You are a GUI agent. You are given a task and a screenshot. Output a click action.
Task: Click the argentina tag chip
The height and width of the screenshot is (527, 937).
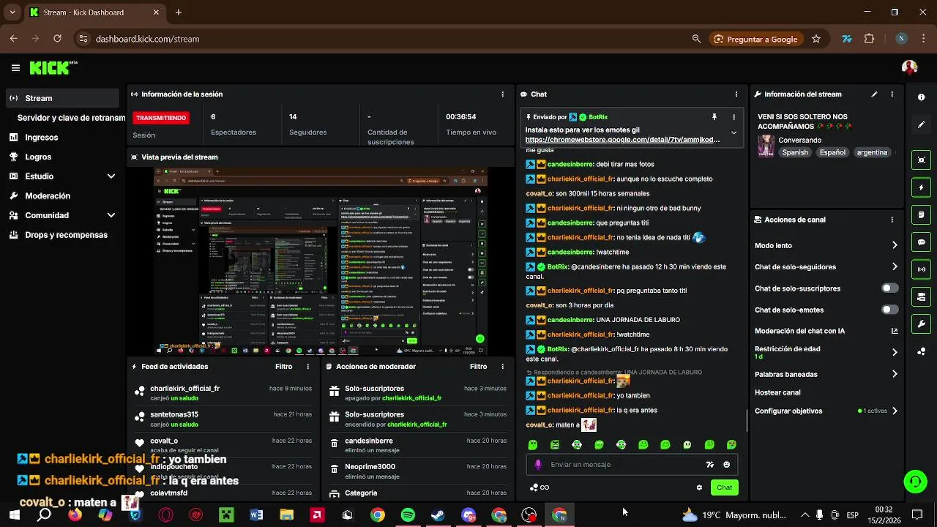pos(872,152)
